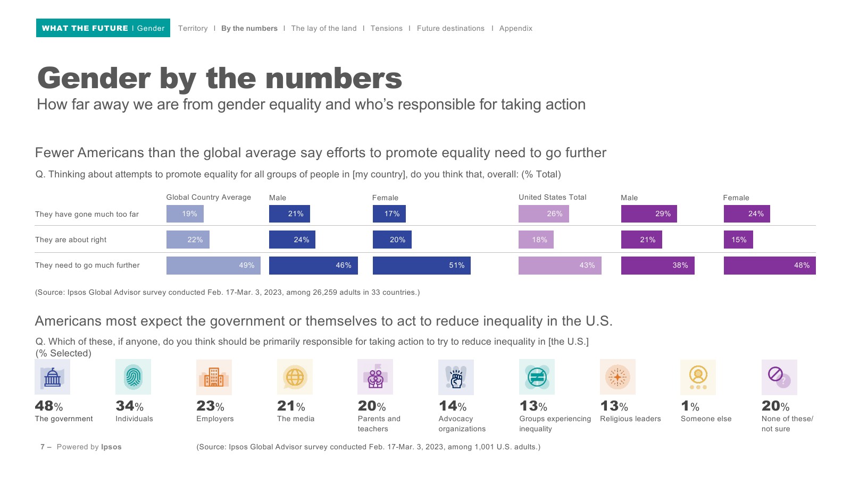Viewport: 851px width, 478px height.
Task: Click the globe icon for The media
Action: pos(295,377)
